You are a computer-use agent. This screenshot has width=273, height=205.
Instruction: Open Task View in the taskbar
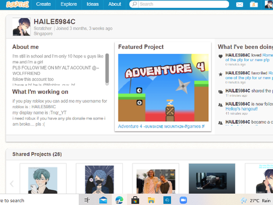pyautogui.click(x=87, y=200)
